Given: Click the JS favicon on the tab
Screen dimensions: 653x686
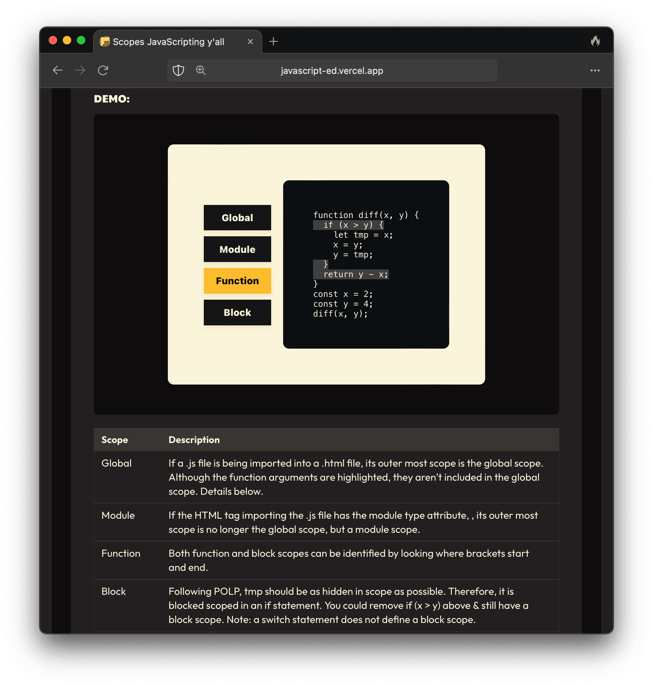Looking at the screenshot, I should coord(105,42).
